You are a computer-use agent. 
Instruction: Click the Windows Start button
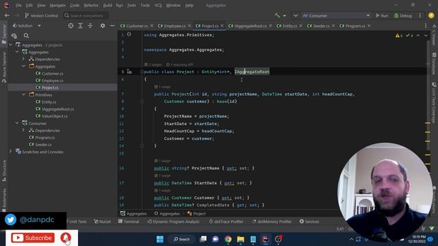160,239
